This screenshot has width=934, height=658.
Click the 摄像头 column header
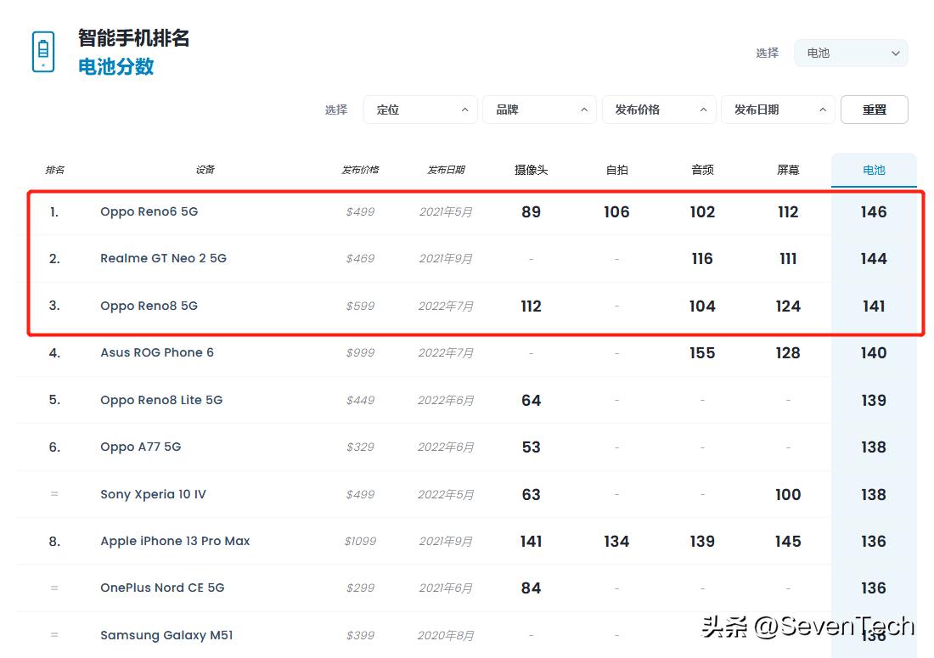531,169
